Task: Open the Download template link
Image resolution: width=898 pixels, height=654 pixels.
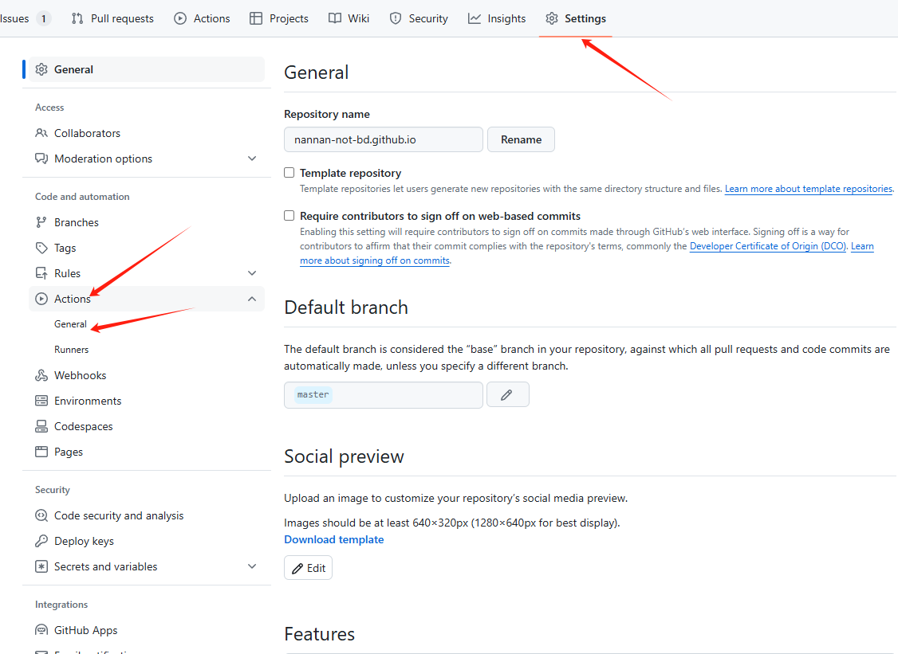Action: coord(333,539)
